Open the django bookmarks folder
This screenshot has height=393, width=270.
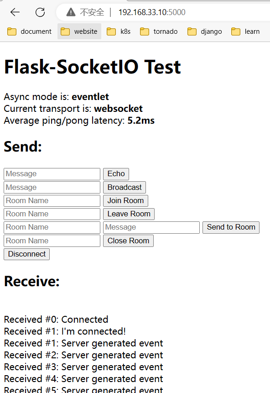click(x=204, y=31)
